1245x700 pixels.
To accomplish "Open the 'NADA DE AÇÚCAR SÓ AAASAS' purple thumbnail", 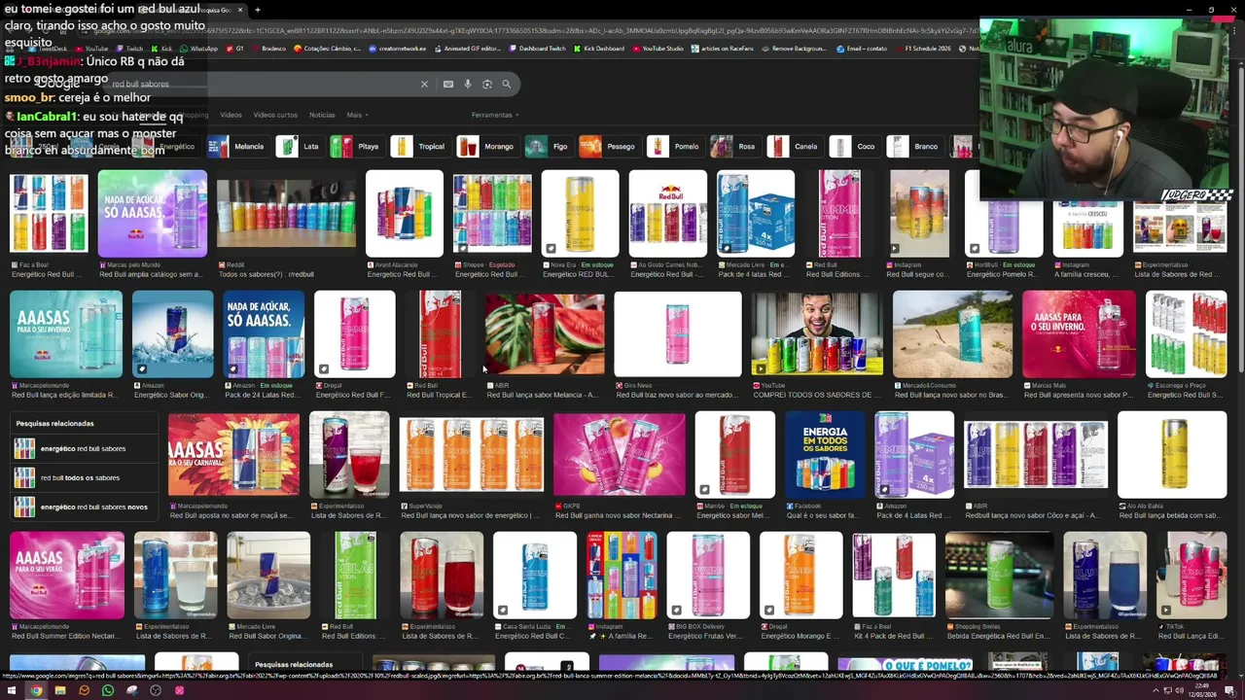I will pyautogui.click(x=153, y=214).
